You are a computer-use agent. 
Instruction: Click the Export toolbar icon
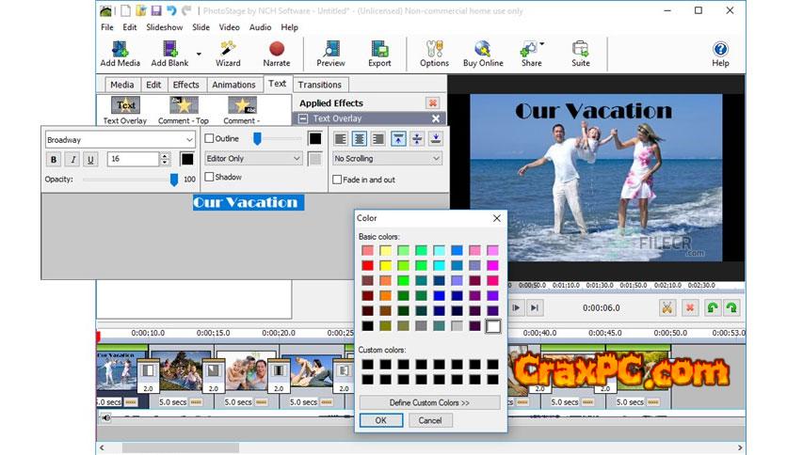[379, 49]
